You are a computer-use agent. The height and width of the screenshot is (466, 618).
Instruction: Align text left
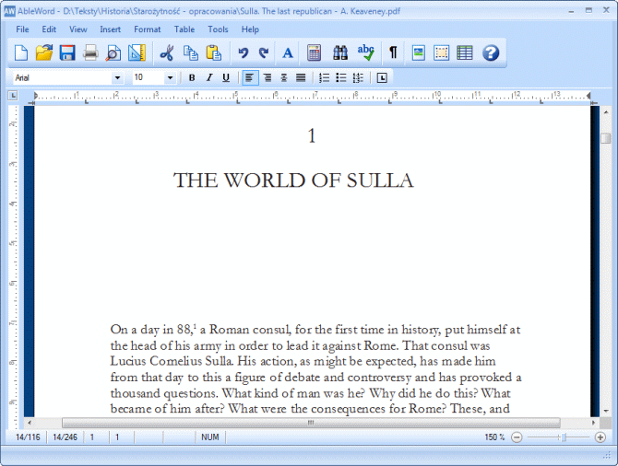tap(249, 78)
